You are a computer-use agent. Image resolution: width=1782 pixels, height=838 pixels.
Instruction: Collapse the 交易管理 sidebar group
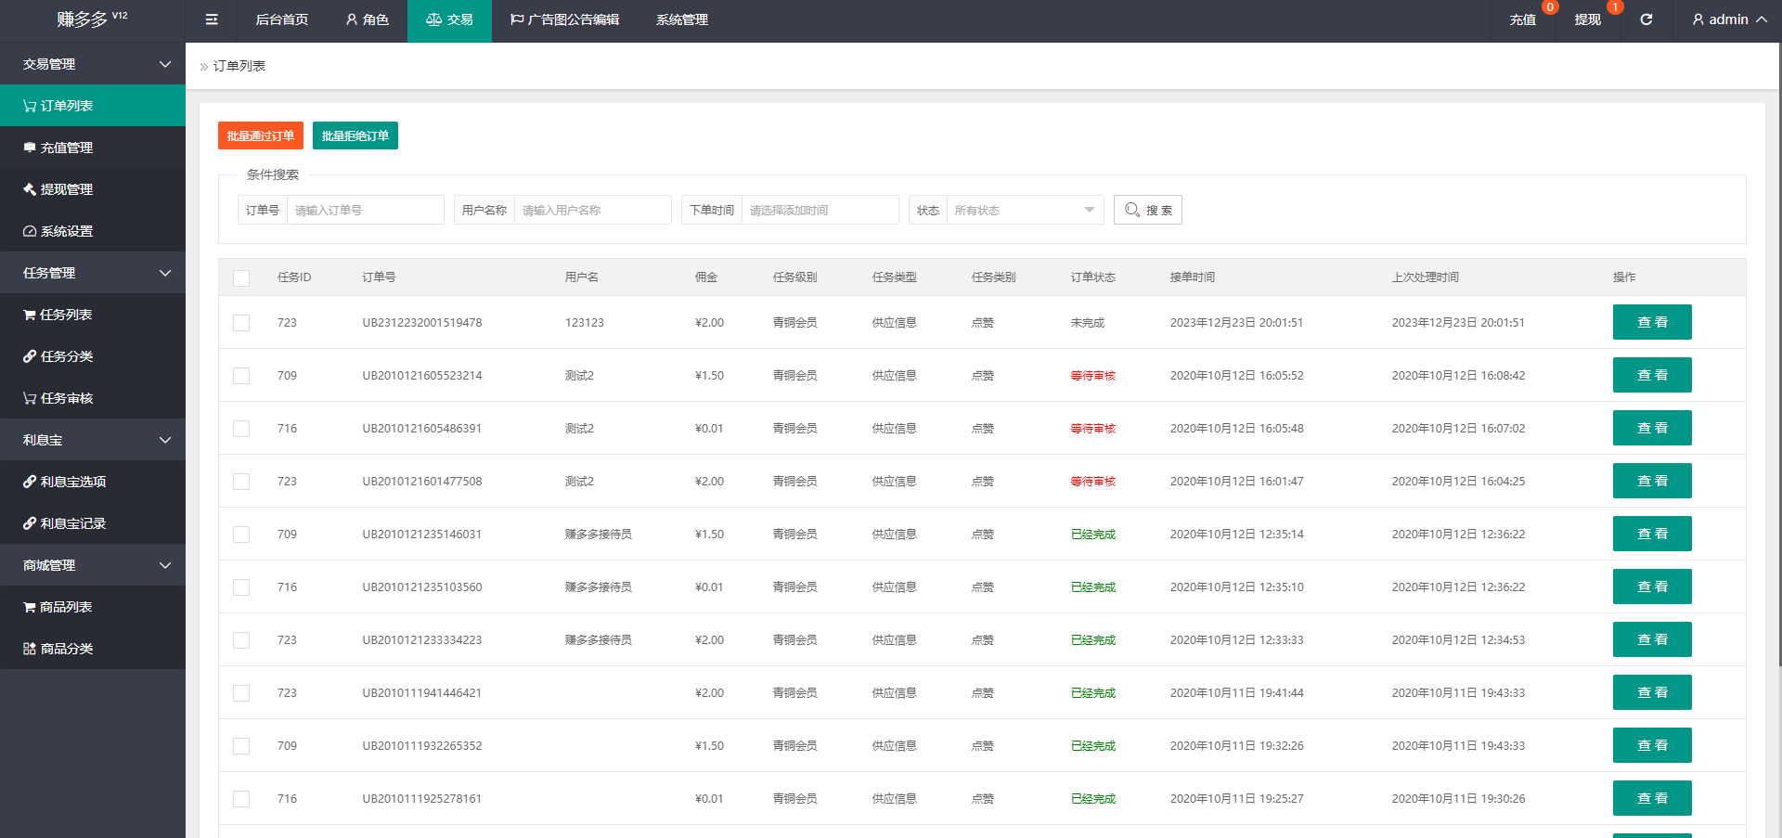(x=93, y=64)
